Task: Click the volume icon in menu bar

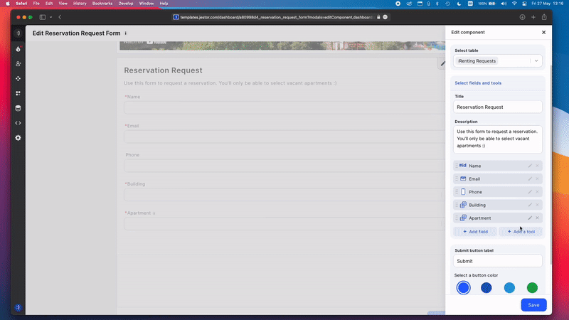Action: [x=504, y=4]
